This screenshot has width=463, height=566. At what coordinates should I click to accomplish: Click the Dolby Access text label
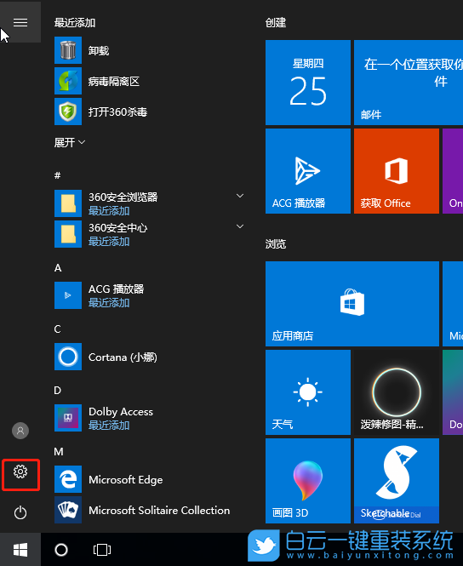pyautogui.click(x=121, y=412)
